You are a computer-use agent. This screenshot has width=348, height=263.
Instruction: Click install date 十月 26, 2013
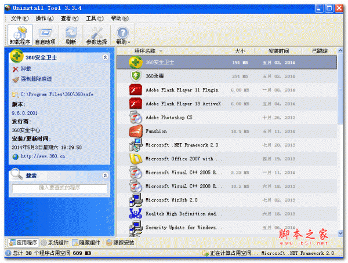(279, 118)
